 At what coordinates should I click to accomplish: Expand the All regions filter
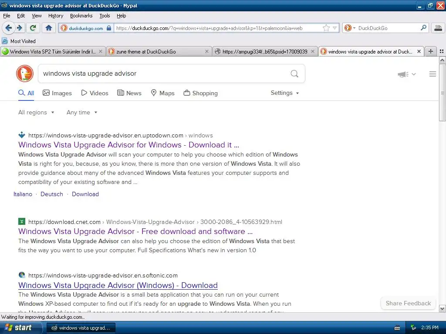click(36, 113)
